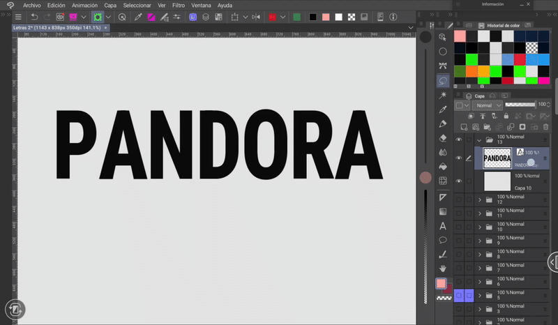
Task: Click the rotate canvas reset button
Action: pos(15,310)
